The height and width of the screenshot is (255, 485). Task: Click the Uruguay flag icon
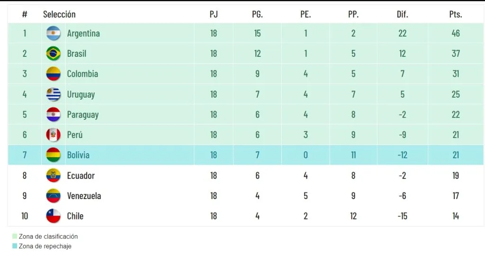(x=54, y=94)
